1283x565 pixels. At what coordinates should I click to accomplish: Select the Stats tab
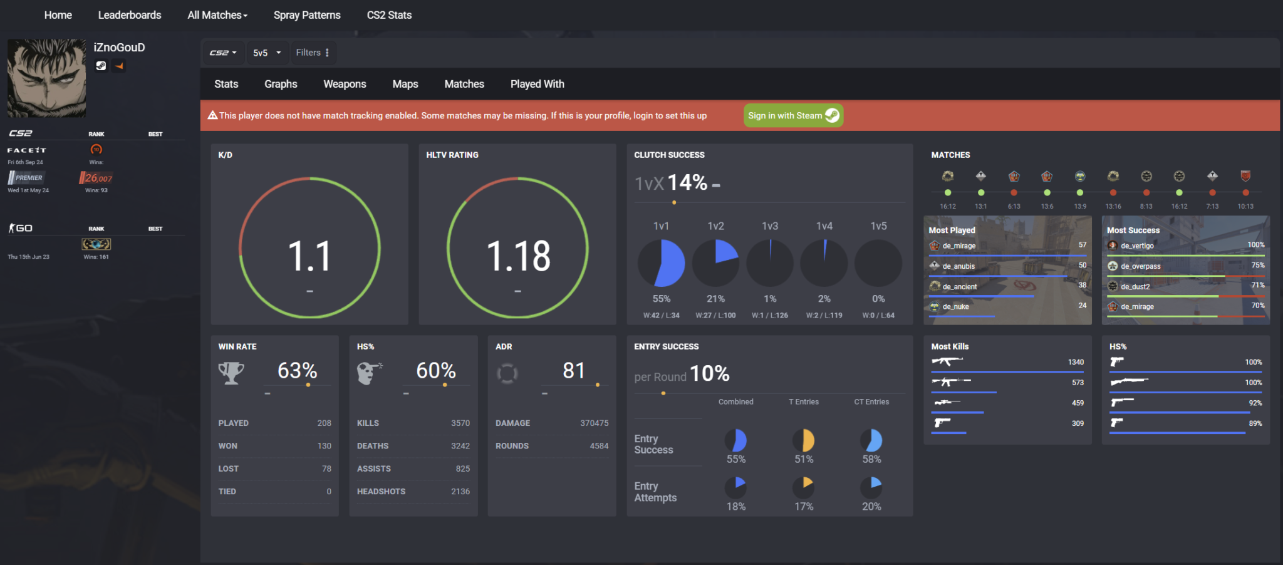226,84
